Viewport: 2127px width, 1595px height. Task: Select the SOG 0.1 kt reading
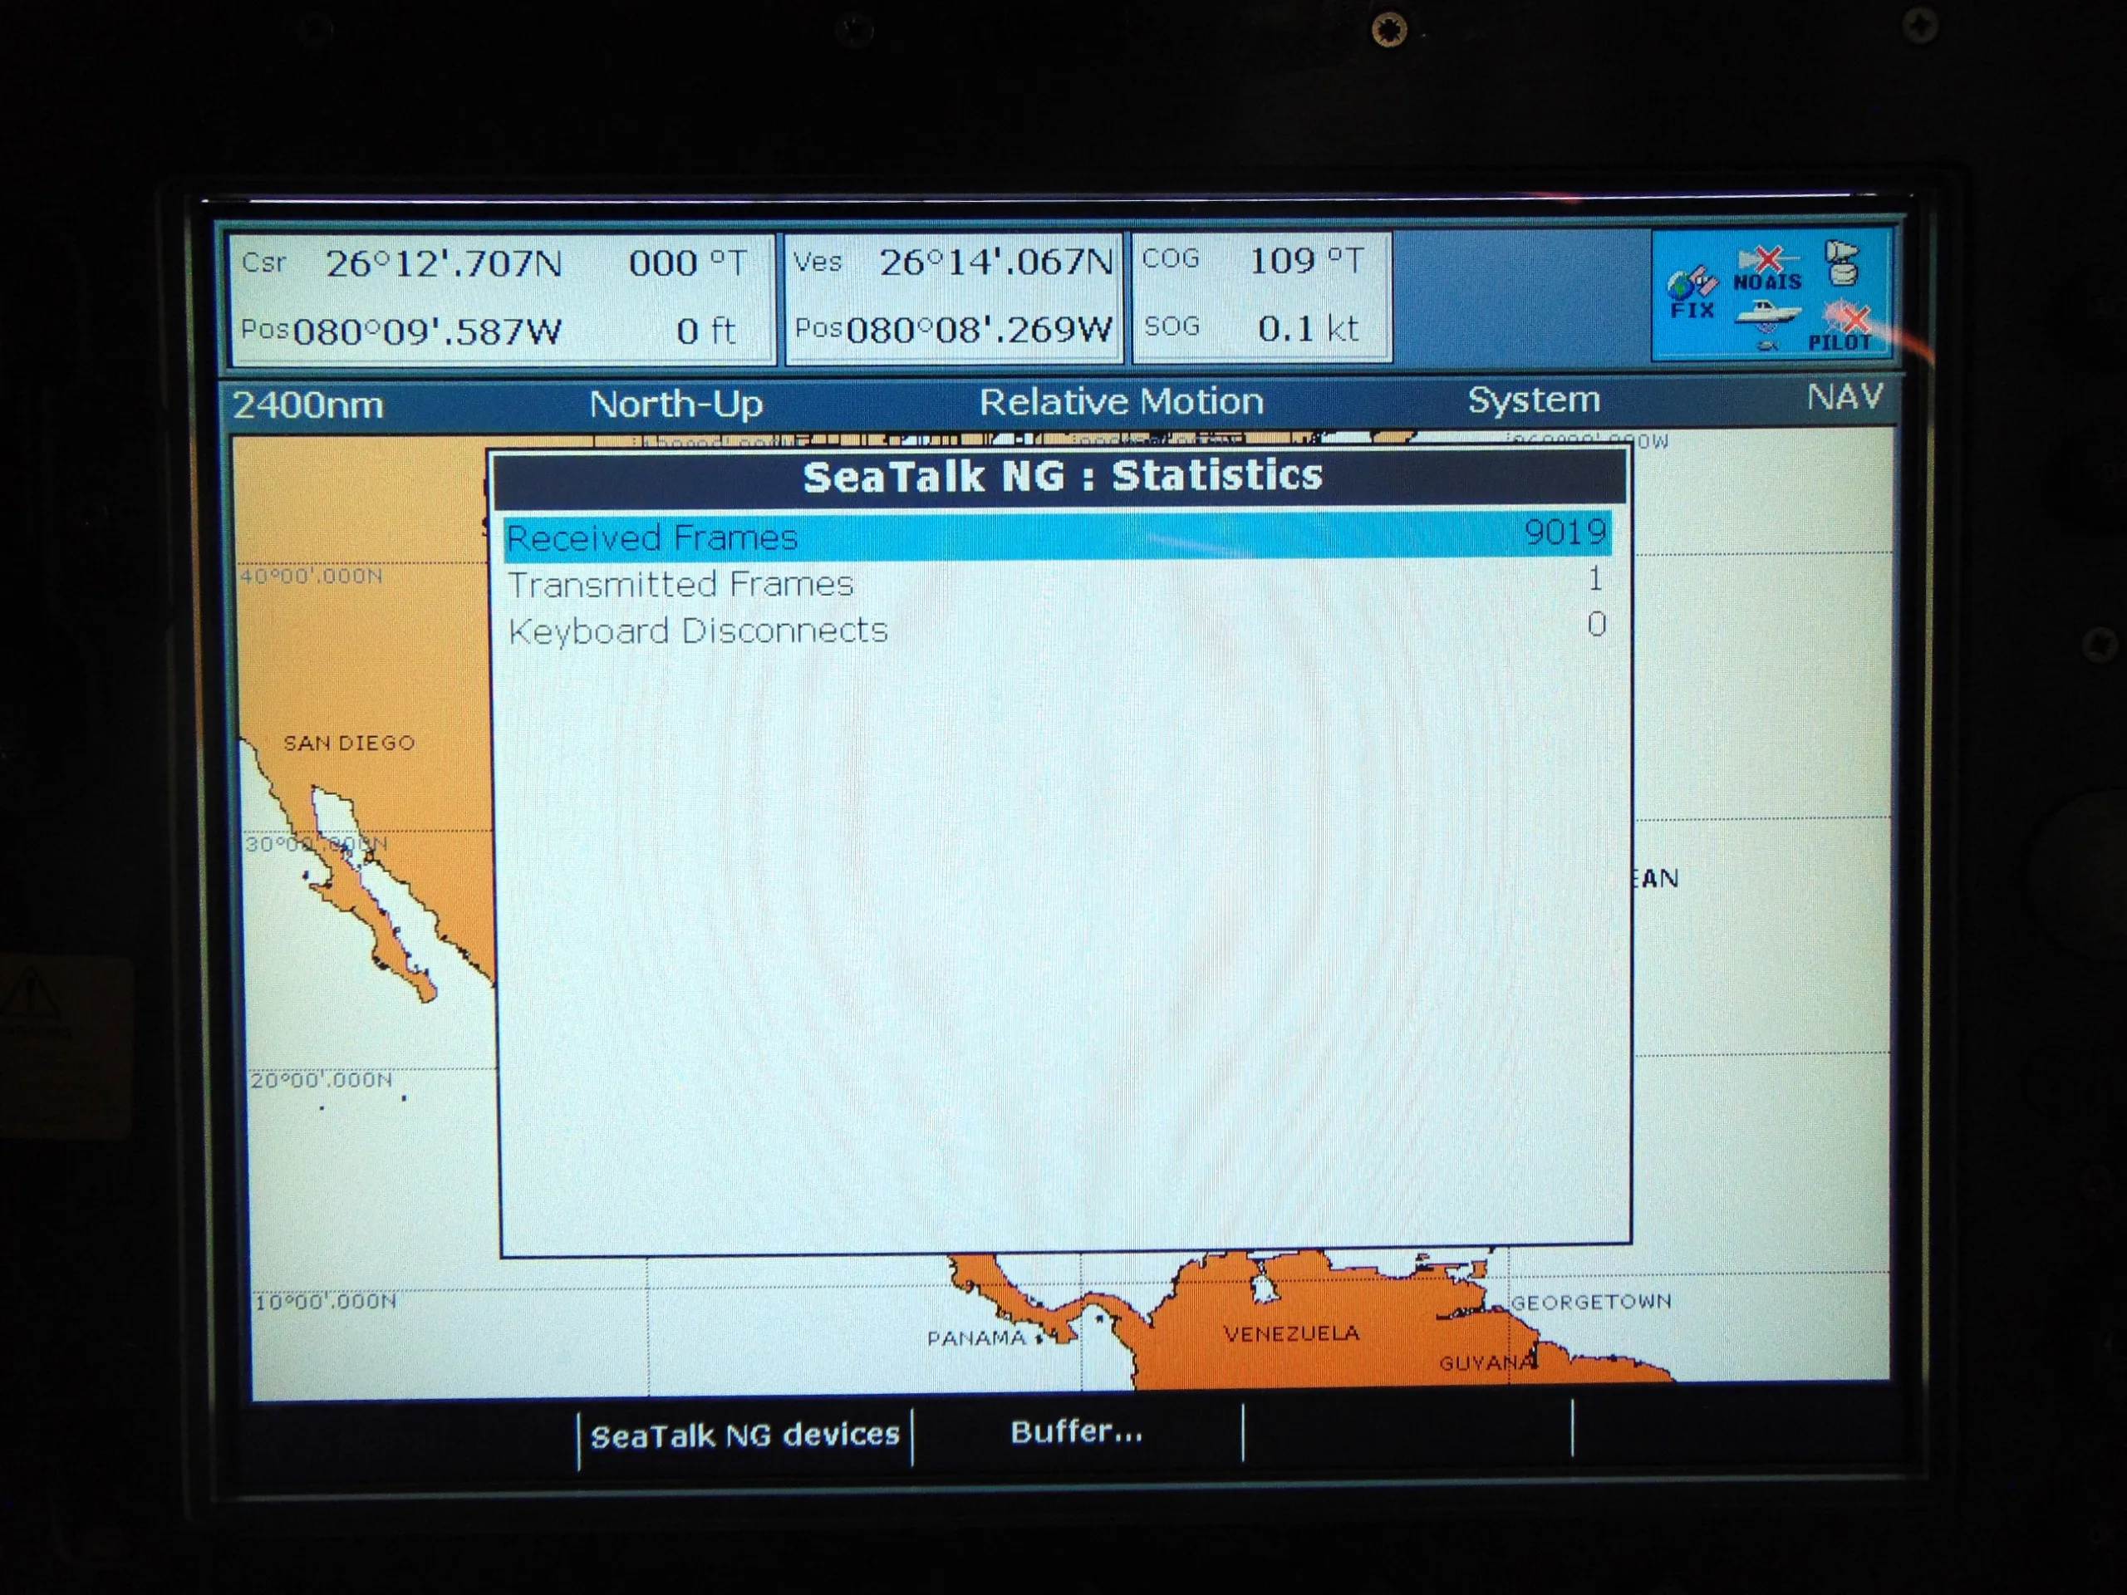(x=1251, y=329)
